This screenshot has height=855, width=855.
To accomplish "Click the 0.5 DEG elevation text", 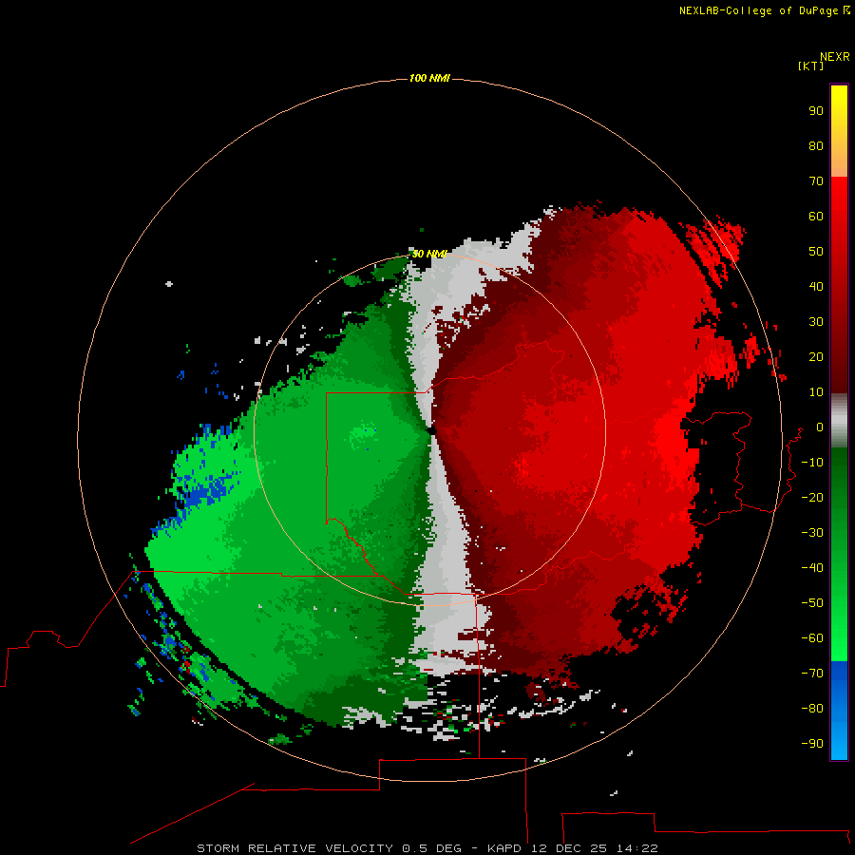I will coord(431,848).
